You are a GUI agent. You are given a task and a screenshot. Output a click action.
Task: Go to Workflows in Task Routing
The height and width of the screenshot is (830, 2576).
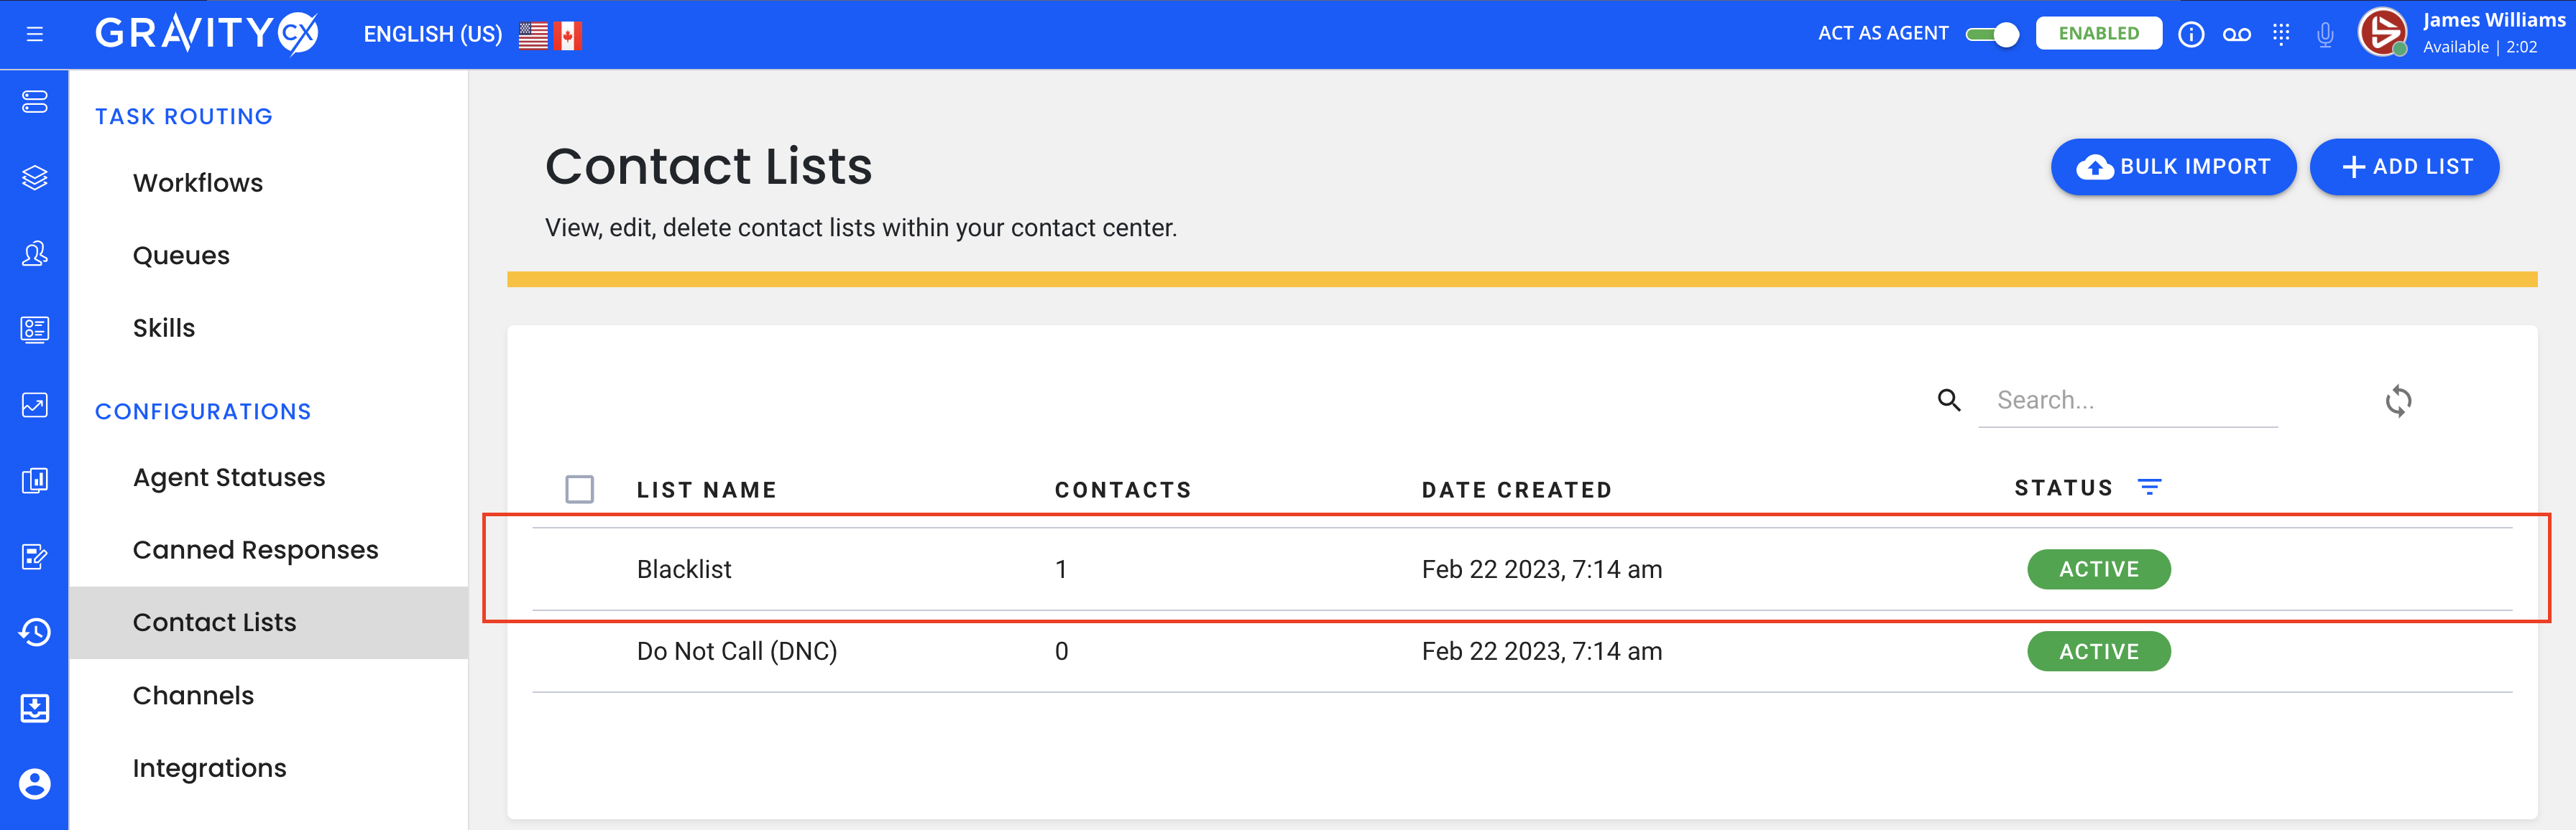pos(198,183)
